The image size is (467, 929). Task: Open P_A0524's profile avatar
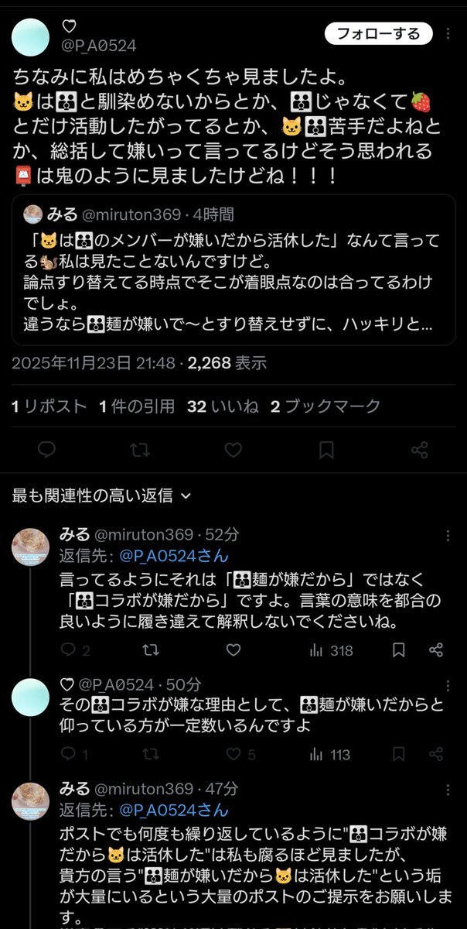click(x=29, y=37)
